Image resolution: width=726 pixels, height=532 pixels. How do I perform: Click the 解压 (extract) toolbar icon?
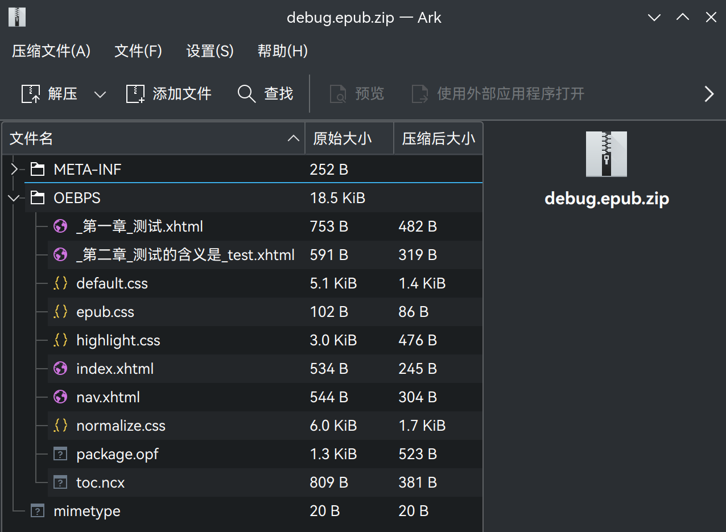[x=30, y=93]
